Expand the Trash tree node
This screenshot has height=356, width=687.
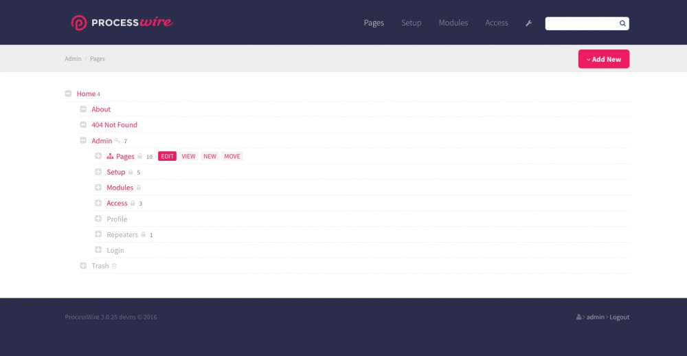click(83, 266)
